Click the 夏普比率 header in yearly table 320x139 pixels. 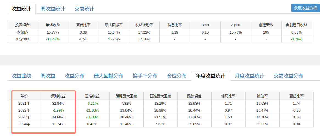click(x=296, y=96)
